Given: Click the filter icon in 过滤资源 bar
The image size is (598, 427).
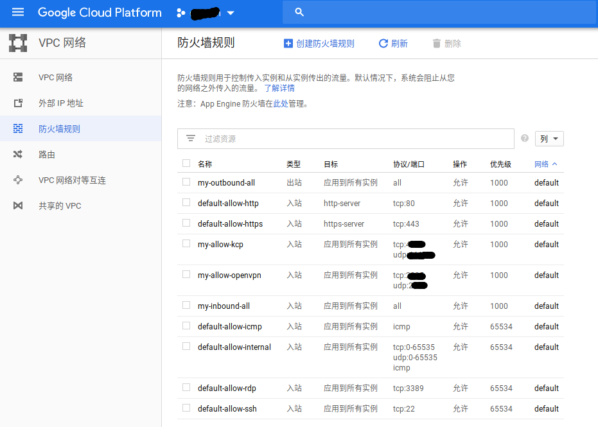Looking at the screenshot, I should point(191,139).
